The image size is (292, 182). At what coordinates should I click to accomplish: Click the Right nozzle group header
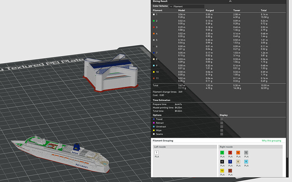click(251, 147)
